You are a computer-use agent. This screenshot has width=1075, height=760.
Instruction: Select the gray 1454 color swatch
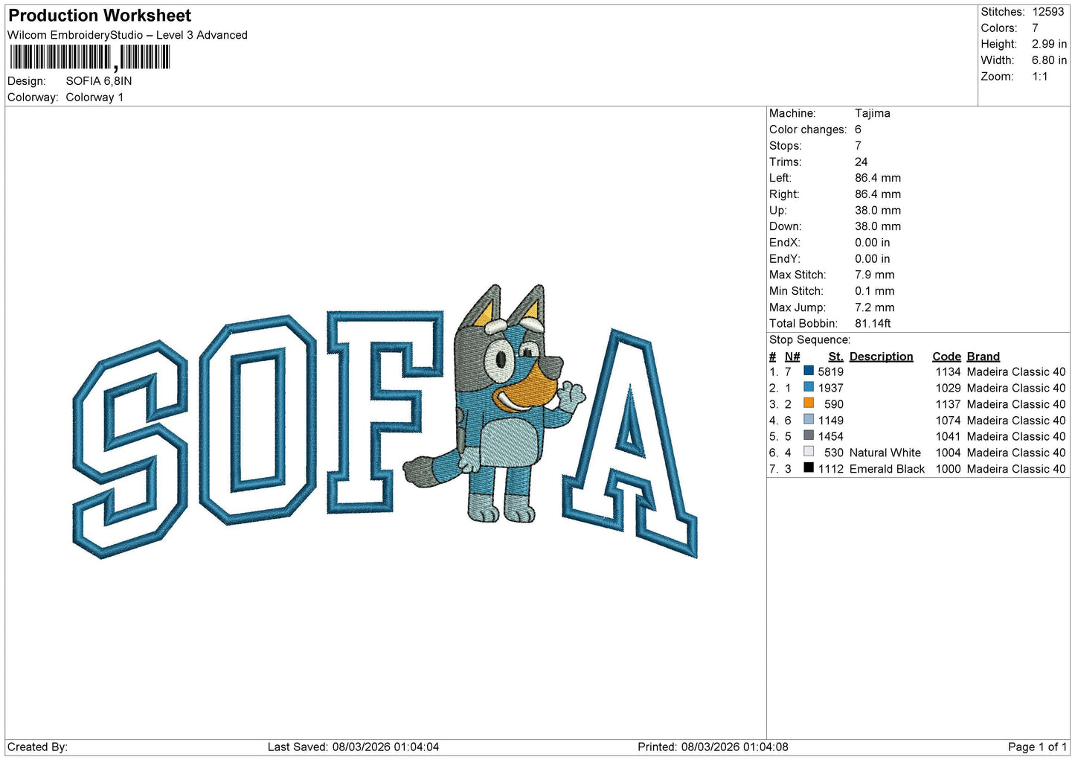click(809, 435)
